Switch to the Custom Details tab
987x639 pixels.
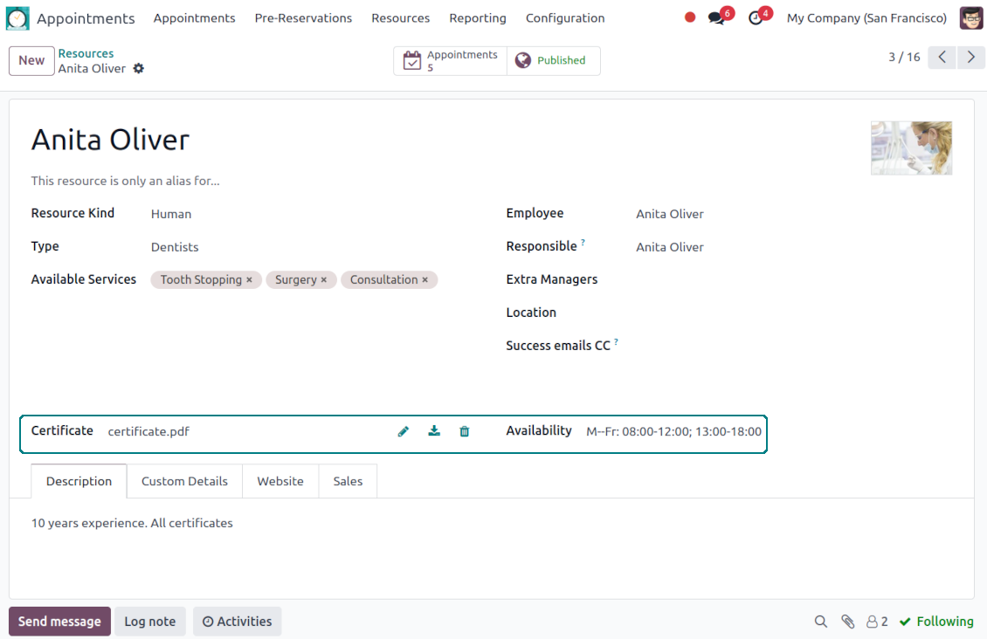184,481
